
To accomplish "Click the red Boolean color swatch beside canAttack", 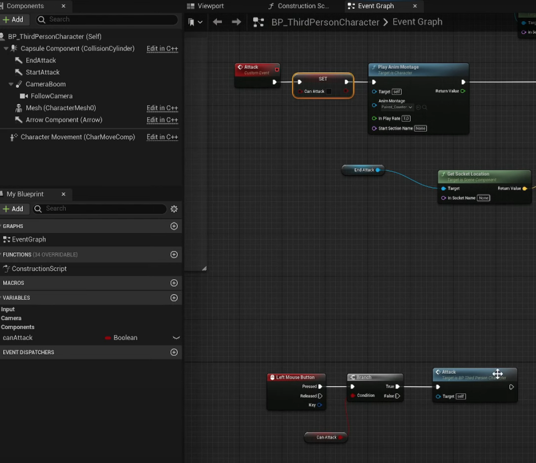I will coord(108,338).
